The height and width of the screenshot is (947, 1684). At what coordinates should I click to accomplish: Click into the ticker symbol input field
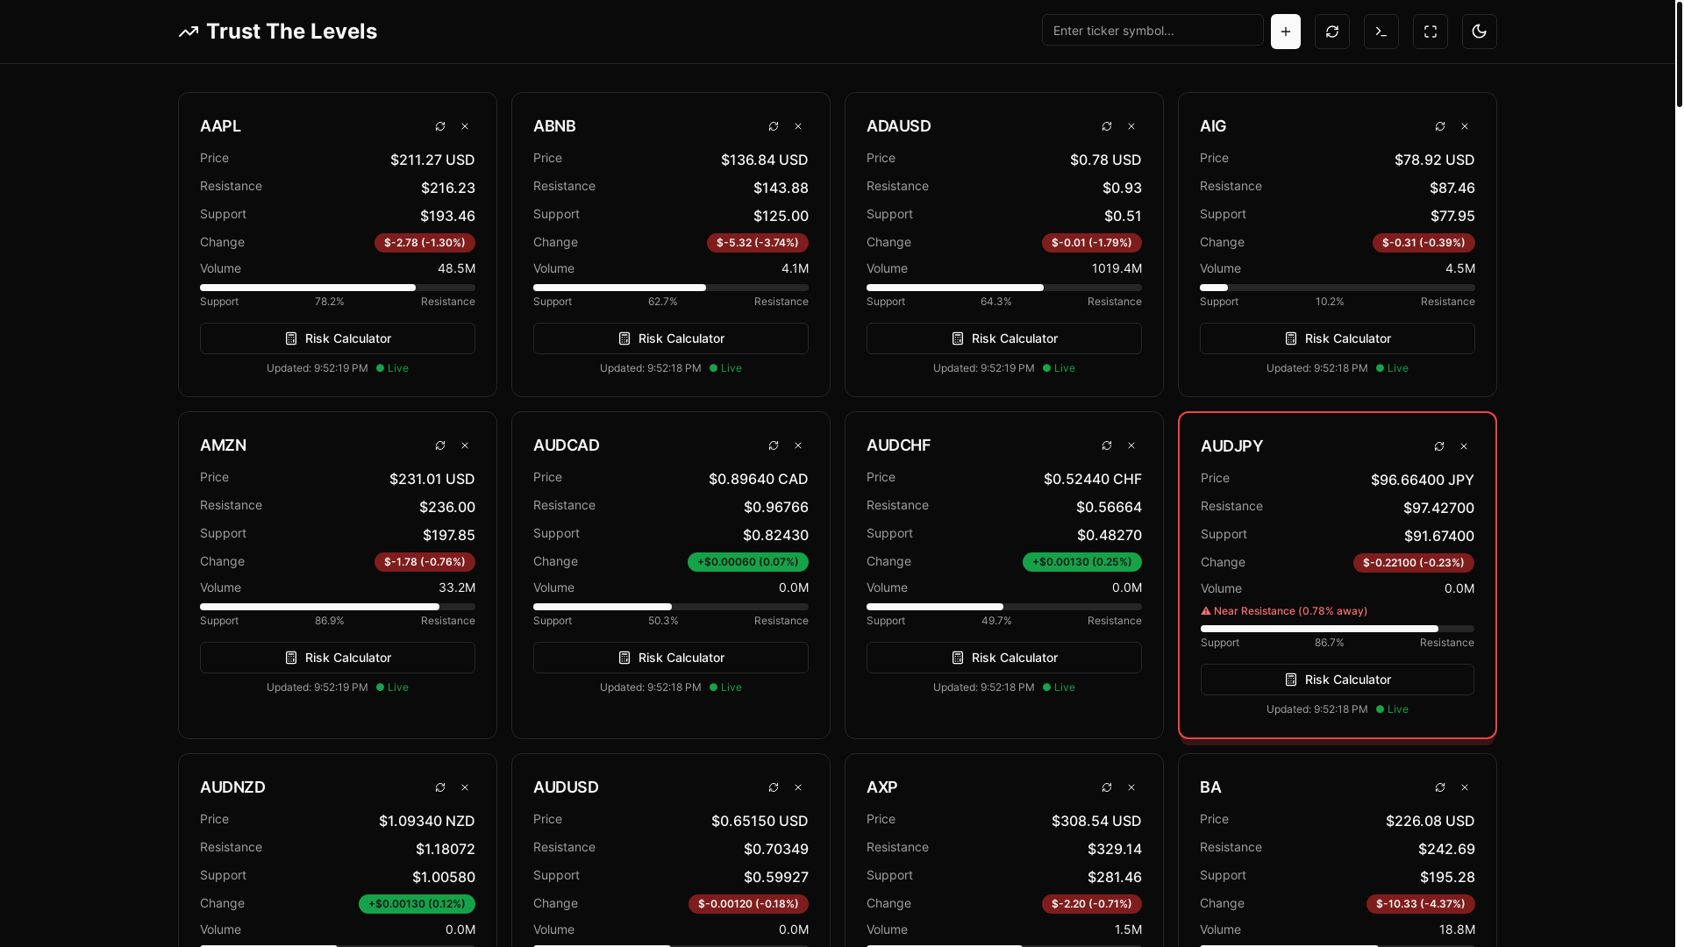1152,30
